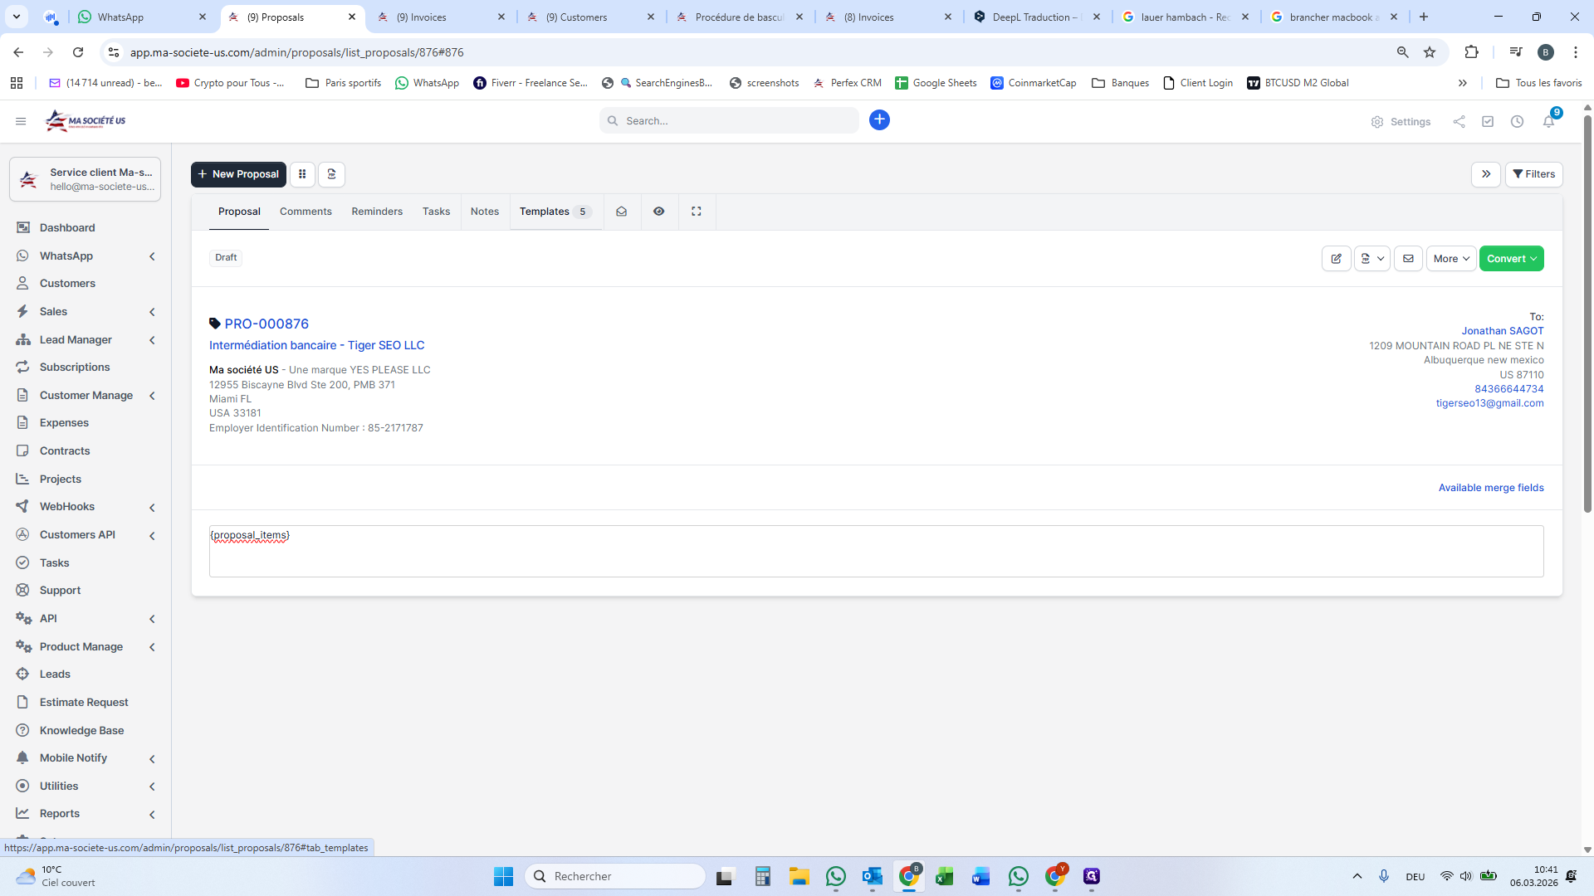
Task: Click the New Proposal button
Action: point(238,174)
